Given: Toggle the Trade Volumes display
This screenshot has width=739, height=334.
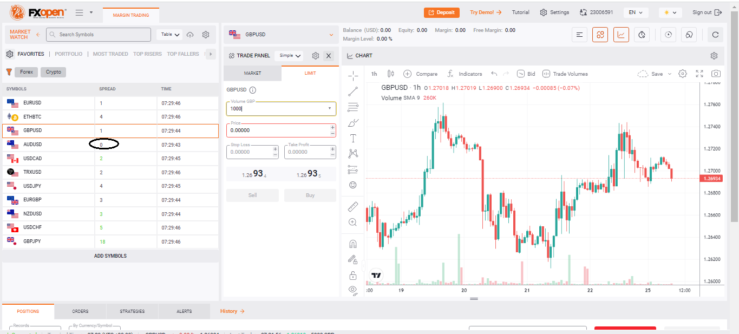Looking at the screenshot, I should pyautogui.click(x=565, y=74).
